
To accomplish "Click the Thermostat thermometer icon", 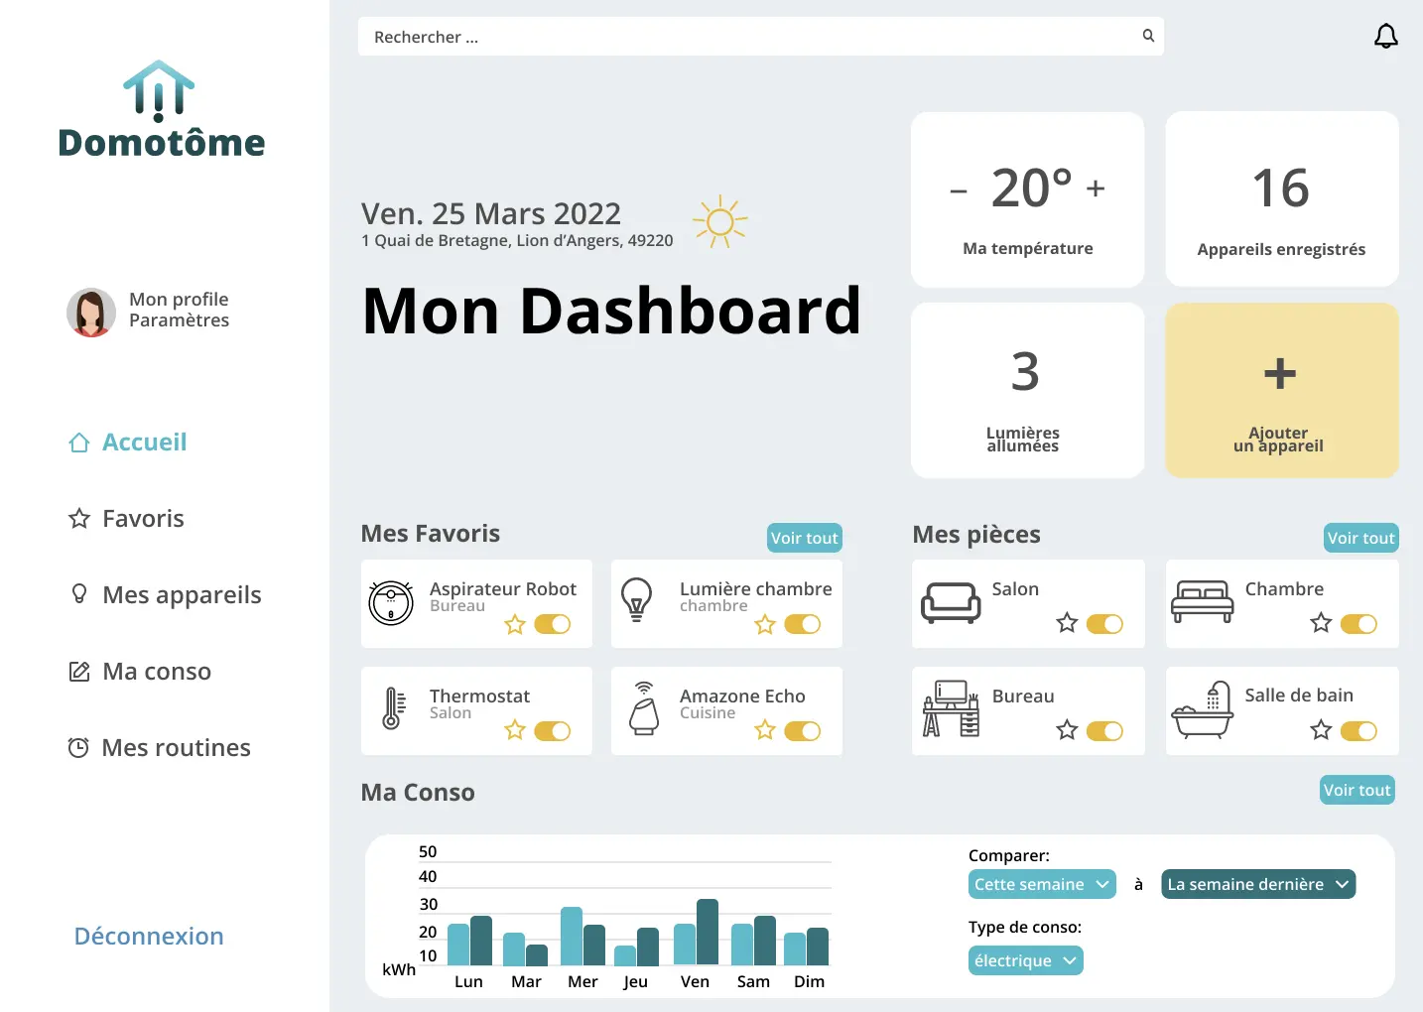I will point(393,708).
